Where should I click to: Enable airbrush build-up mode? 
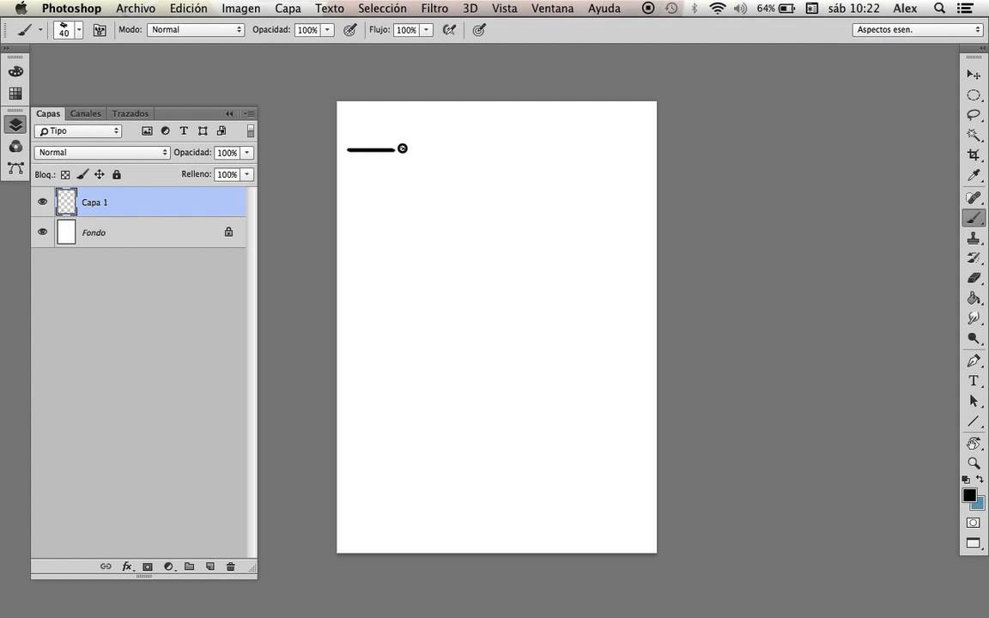pyautogui.click(x=449, y=30)
